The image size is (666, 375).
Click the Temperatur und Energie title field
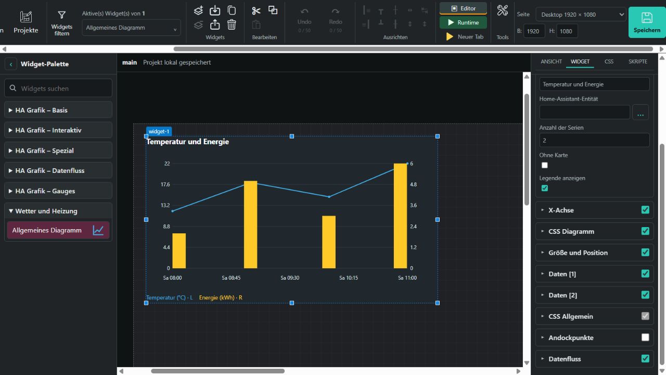click(594, 84)
